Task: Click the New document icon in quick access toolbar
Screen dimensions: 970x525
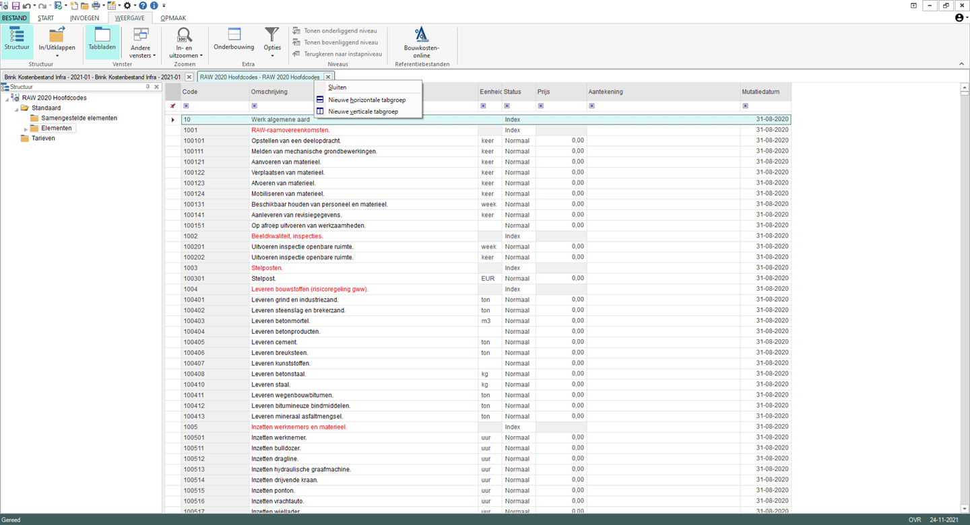Action: 73,5
